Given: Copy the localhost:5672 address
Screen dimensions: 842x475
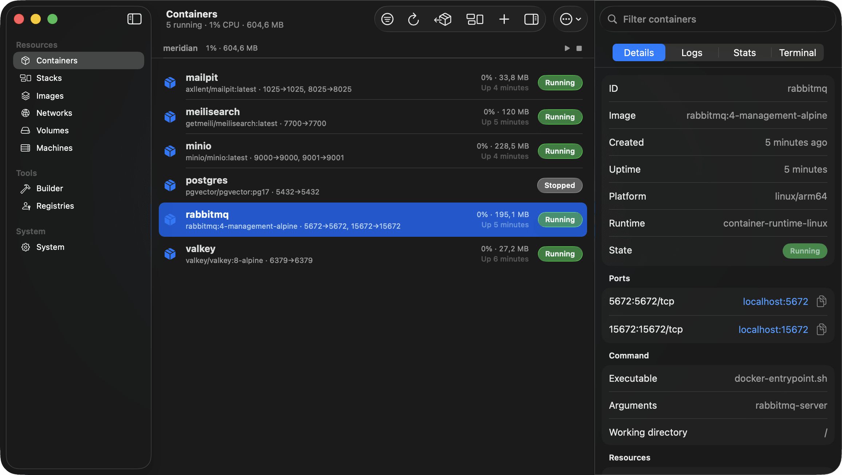Looking at the screenshot, I should click(822, 301).
